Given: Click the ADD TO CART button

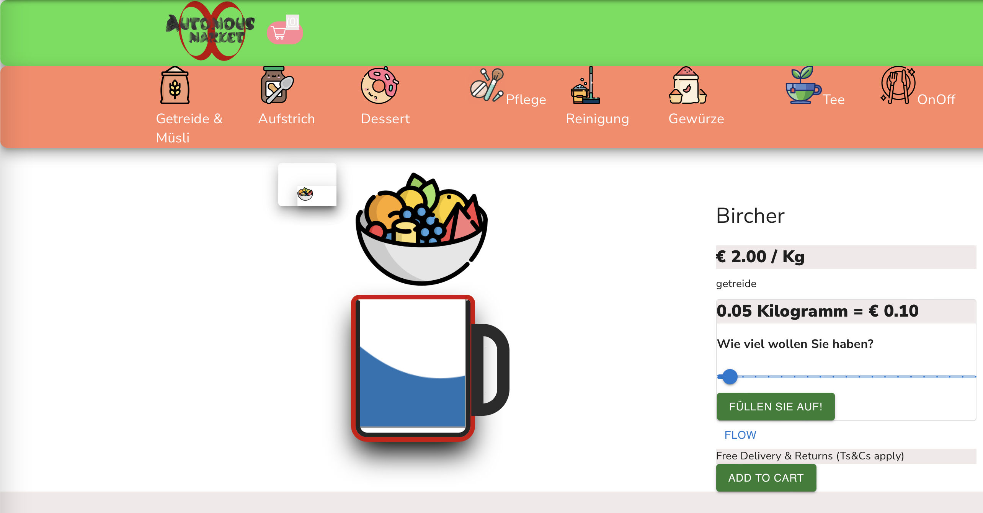Looking at the screenshot, I should (x=766, y=478).
